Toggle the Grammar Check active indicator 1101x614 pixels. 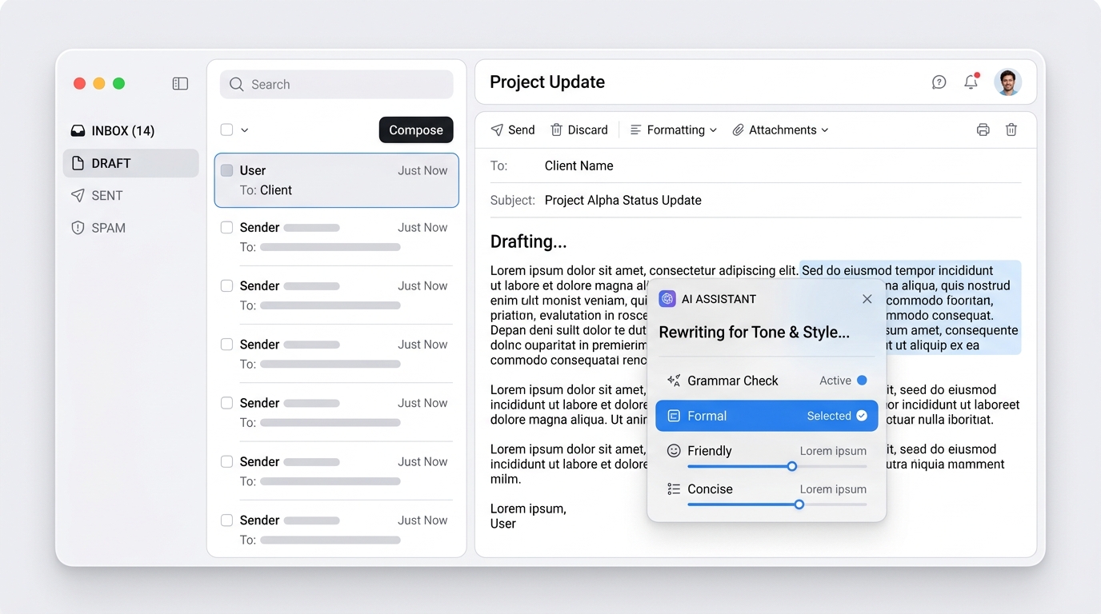click(862, 381)
